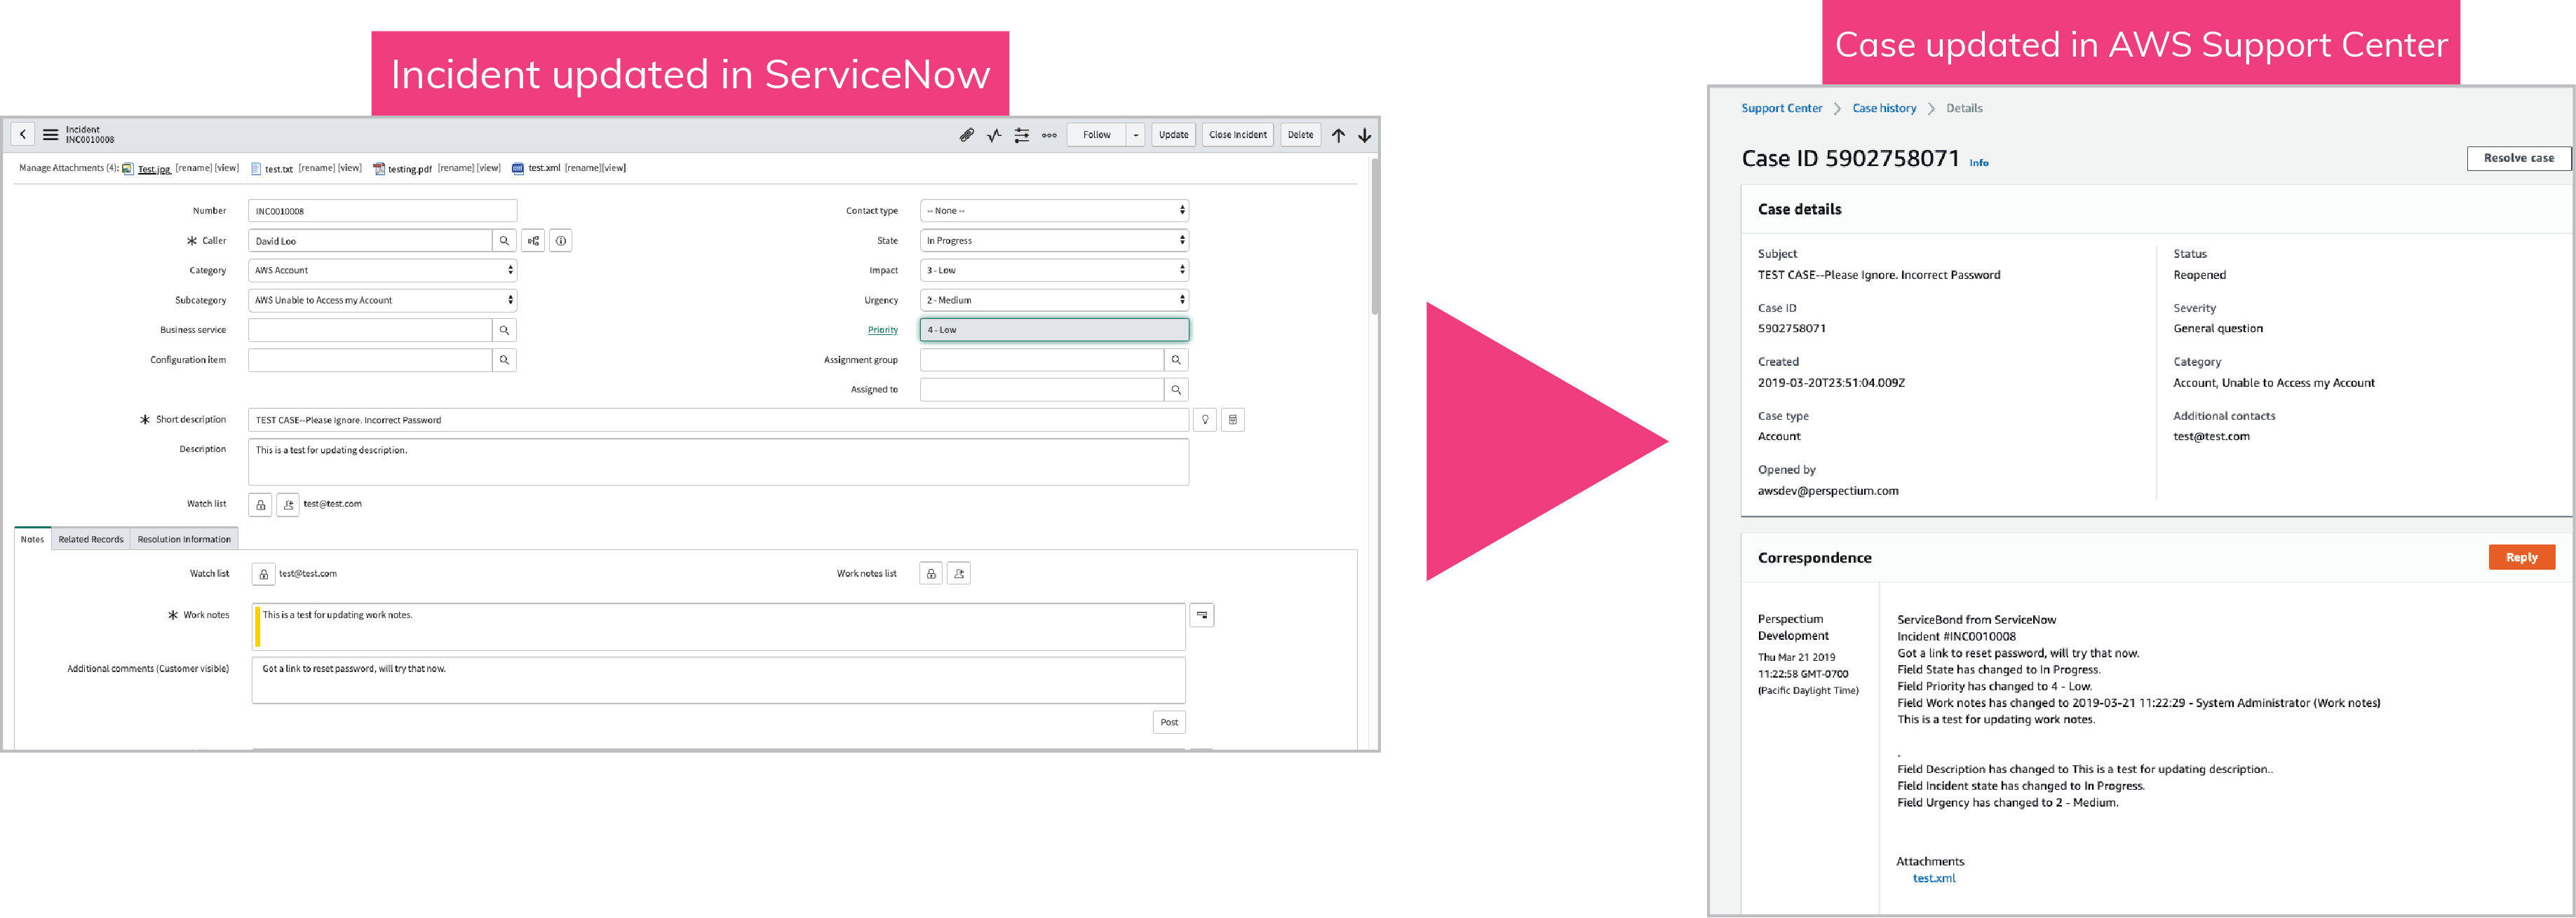This screenshot has width=2576, height=918.
Task: Open the Category dropdown showing AWS Account
Action: [382, 270]
